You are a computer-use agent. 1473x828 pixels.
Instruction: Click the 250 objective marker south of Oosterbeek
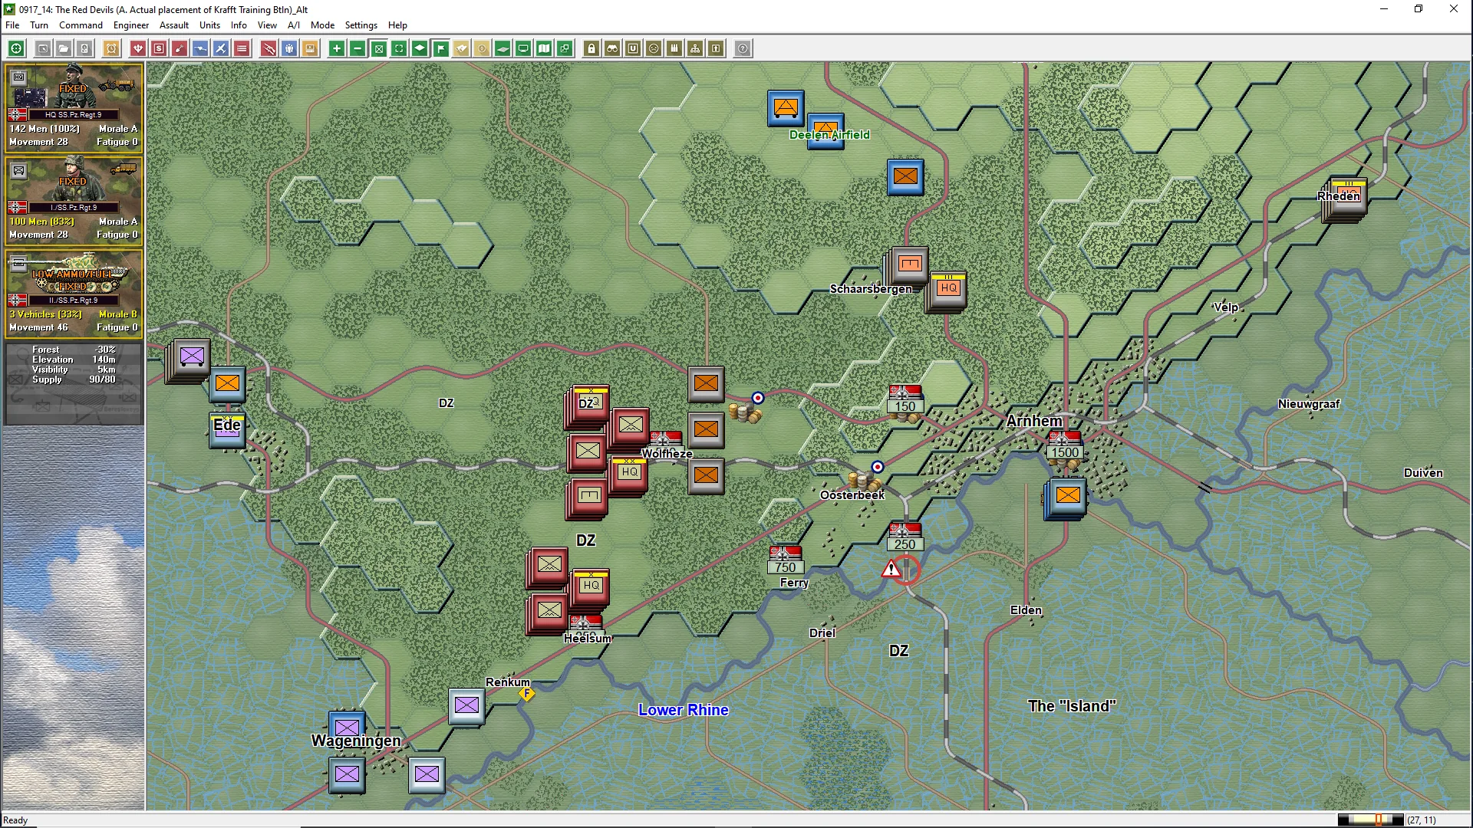(x=905, y=537)
